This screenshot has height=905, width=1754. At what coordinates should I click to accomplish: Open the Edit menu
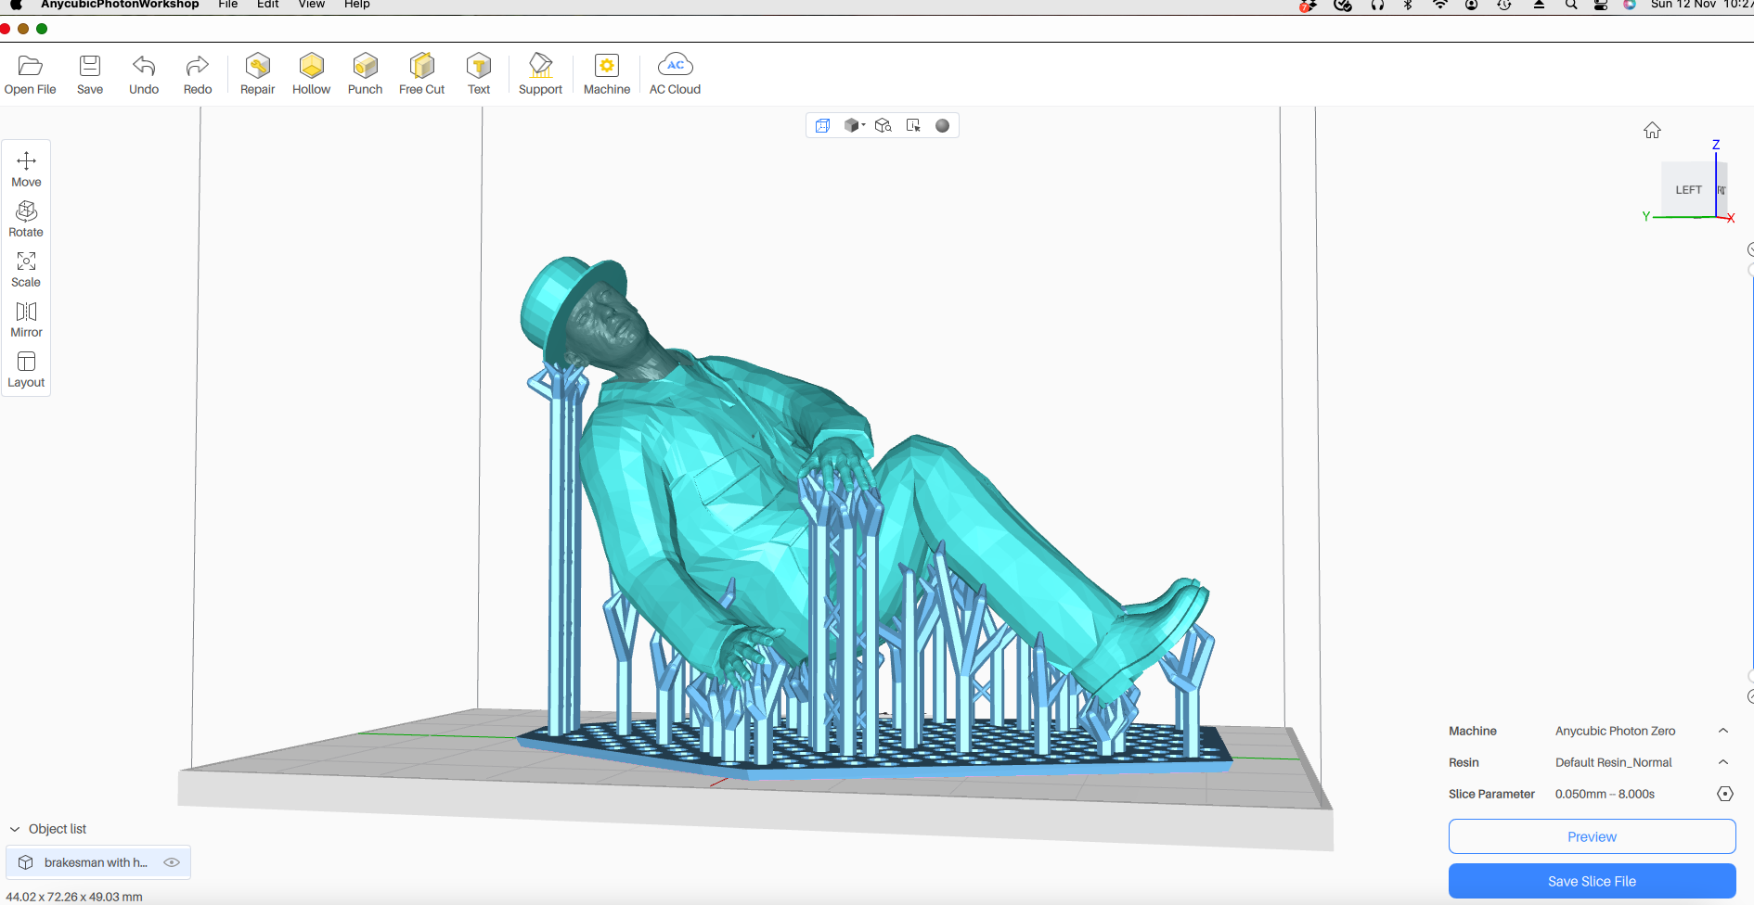[267, 5]
